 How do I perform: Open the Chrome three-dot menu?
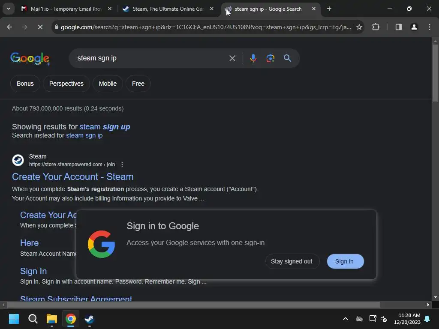coord(430,27)
